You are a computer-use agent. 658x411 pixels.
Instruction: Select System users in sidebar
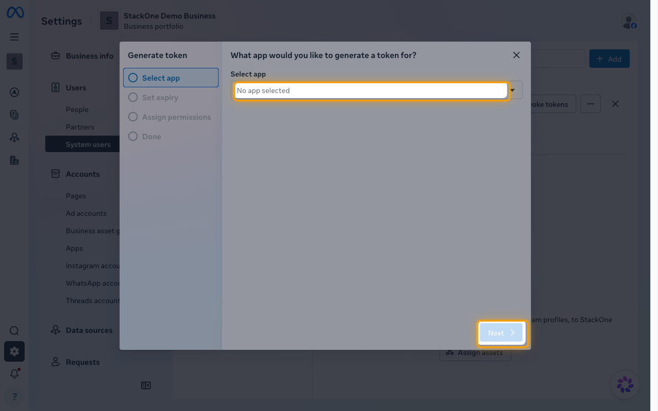[x=82, y=144]
